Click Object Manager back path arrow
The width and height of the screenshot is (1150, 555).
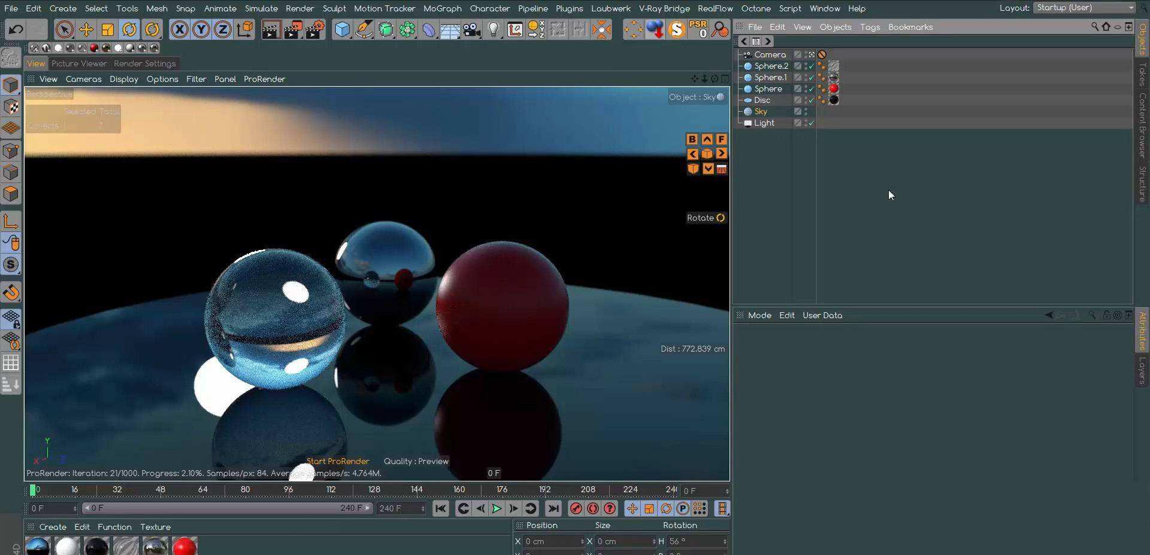pos(744,41)
